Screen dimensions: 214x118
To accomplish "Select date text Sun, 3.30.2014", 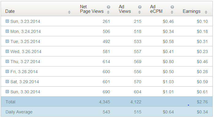I will [x=25, y=92].
